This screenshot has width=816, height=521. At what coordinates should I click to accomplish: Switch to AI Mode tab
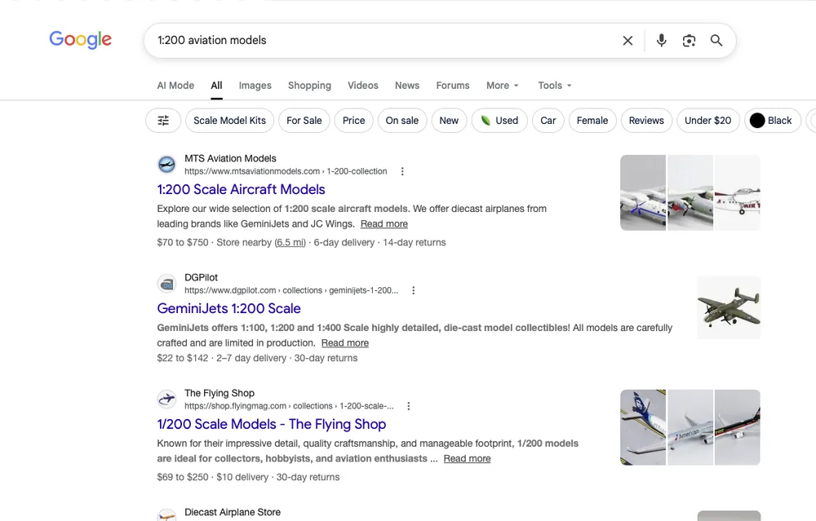[175, 86]
